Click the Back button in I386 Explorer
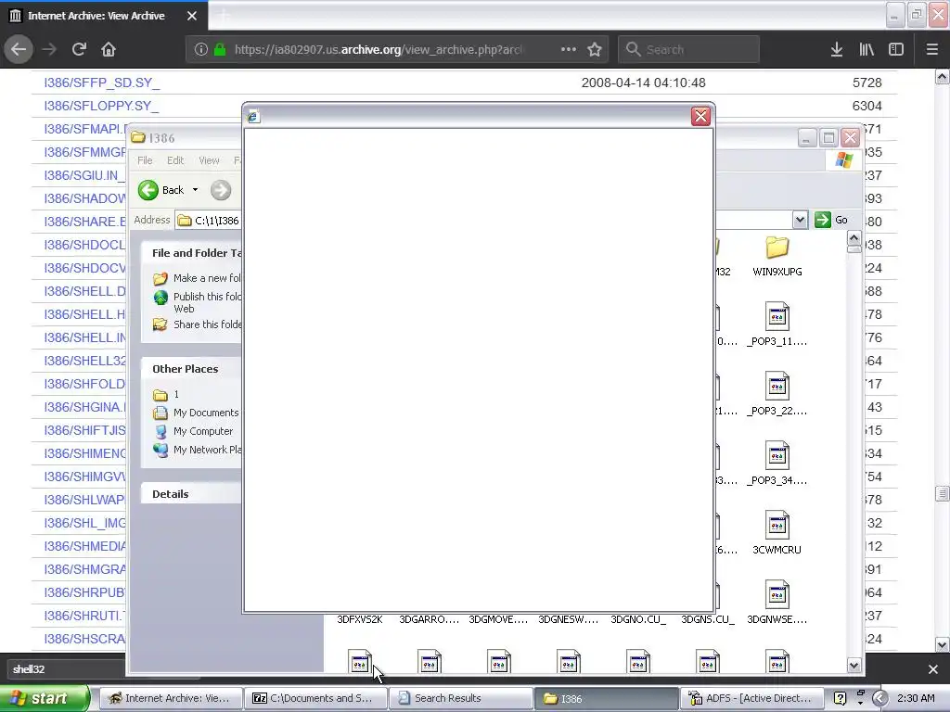This screenshot has height=712, width=950. (x=161, y=190)
